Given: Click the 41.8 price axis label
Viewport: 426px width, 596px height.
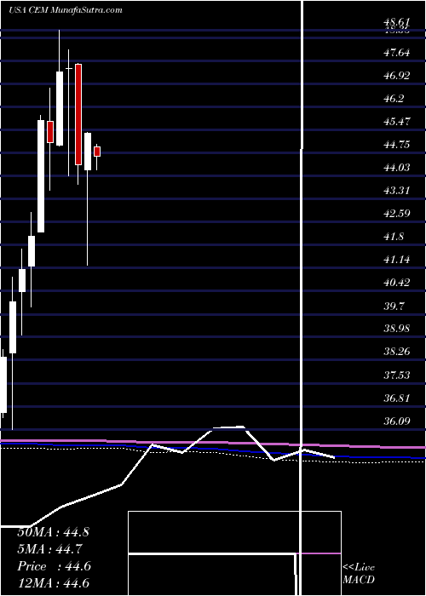Looking at the screenshot, I should click(x=394, y=237).
